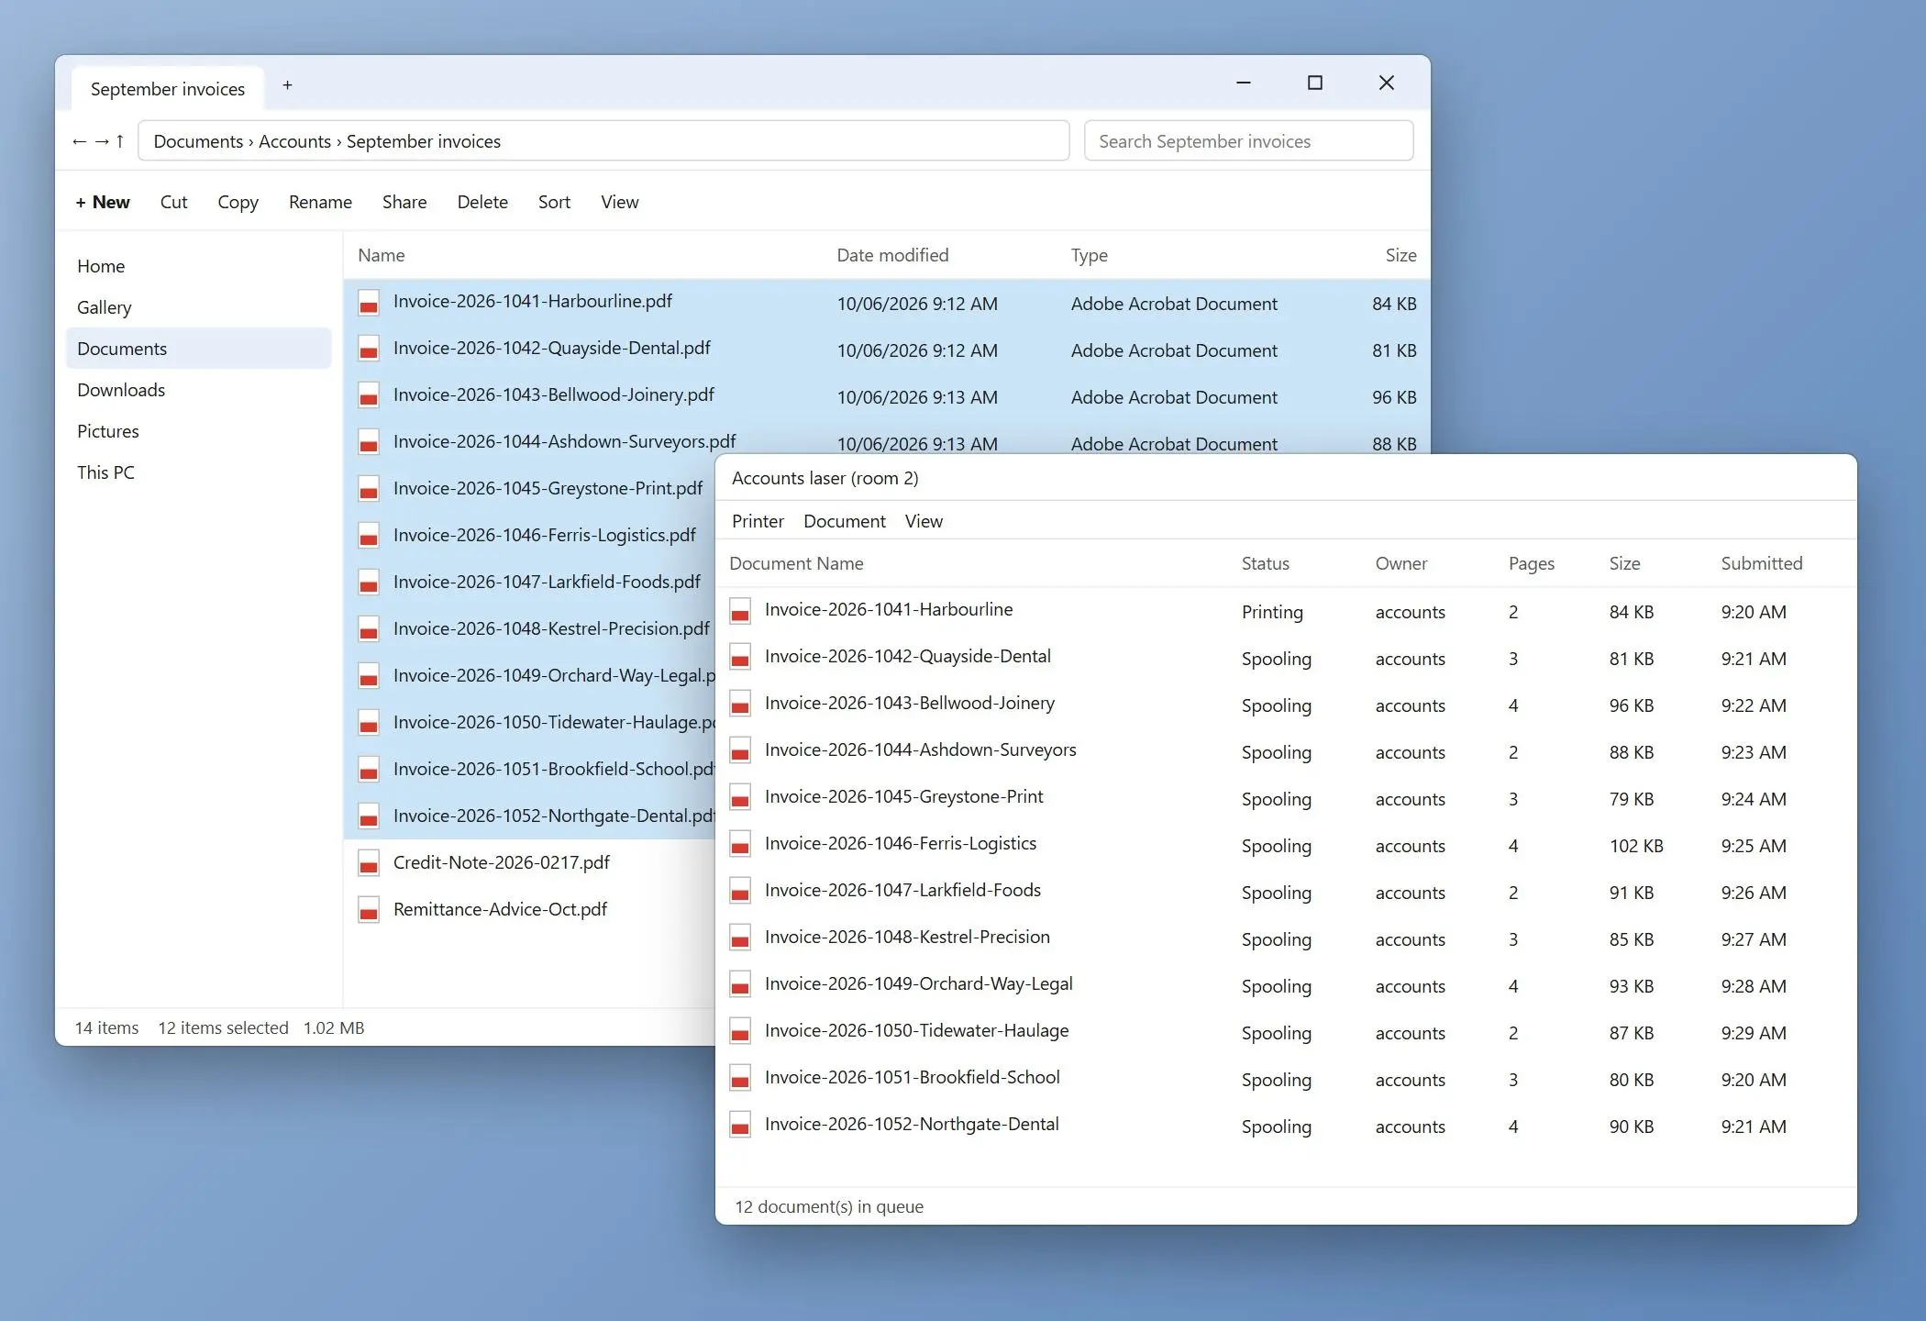This screenshot has width=1926, height=1321.
Task: Select Invoice-2026-1042-Quayside-Dental.pdf in the file list
Action: point(887,350)
